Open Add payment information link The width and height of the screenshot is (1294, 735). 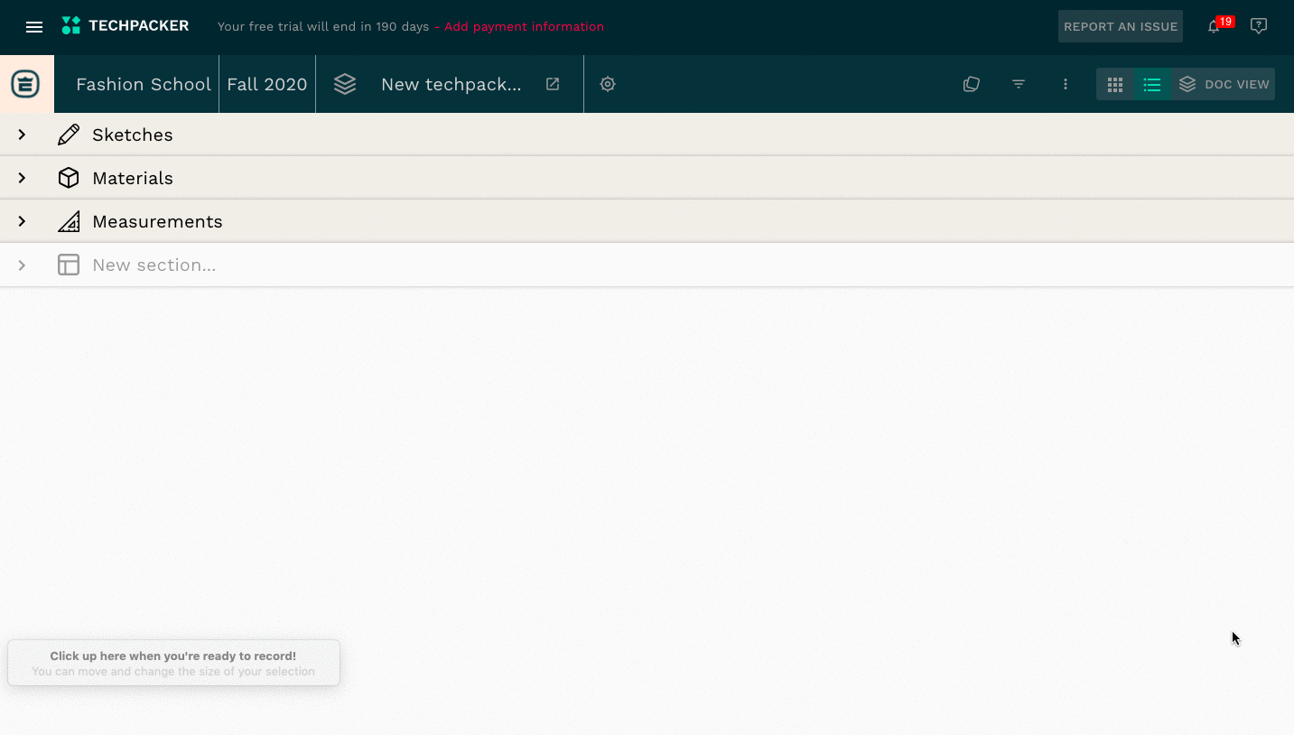(524, 27)
